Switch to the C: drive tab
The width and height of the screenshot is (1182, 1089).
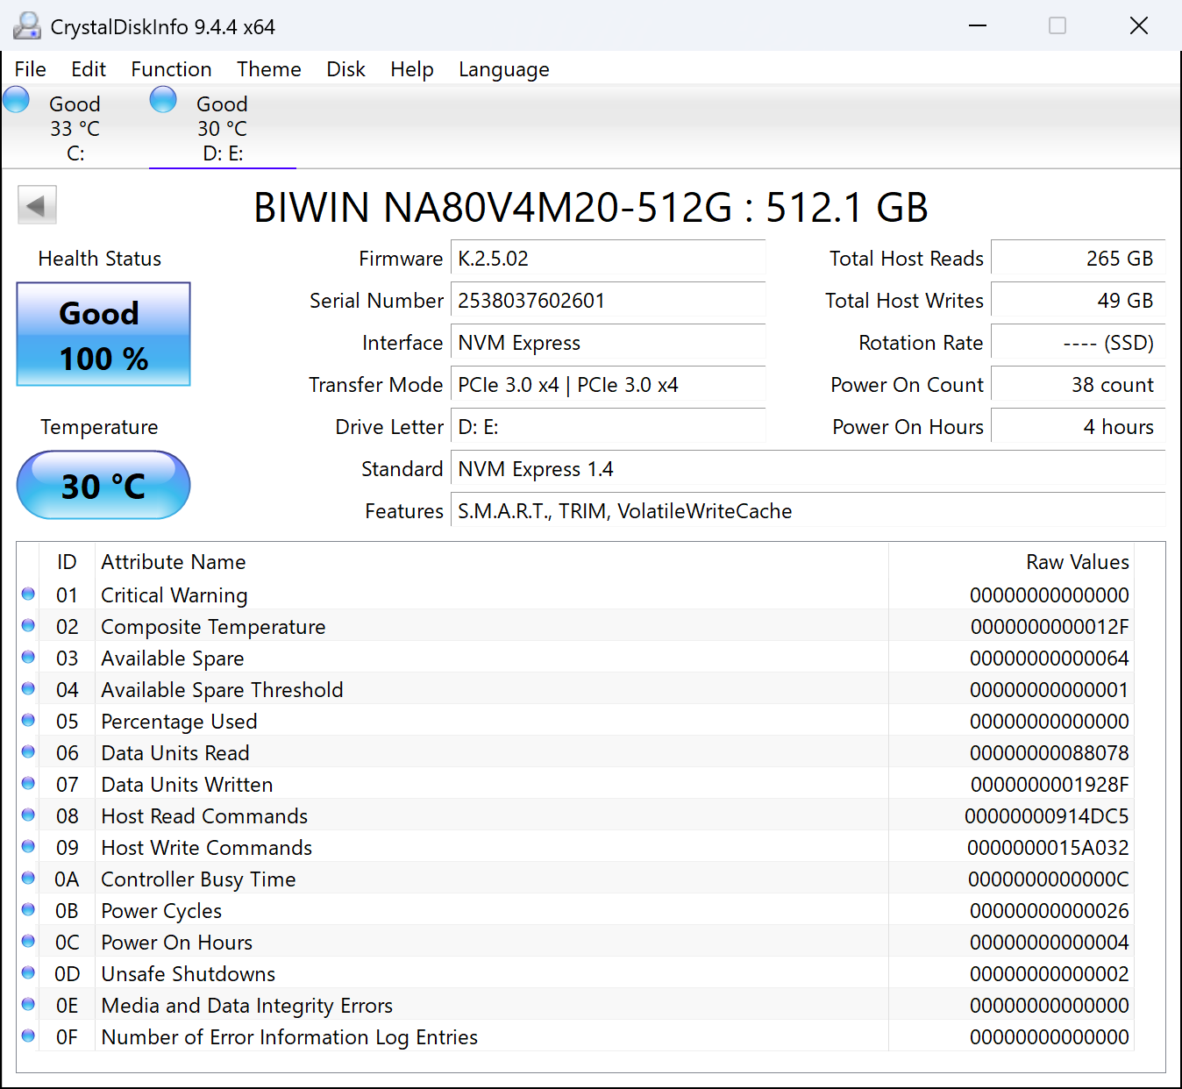pos(75,128)
